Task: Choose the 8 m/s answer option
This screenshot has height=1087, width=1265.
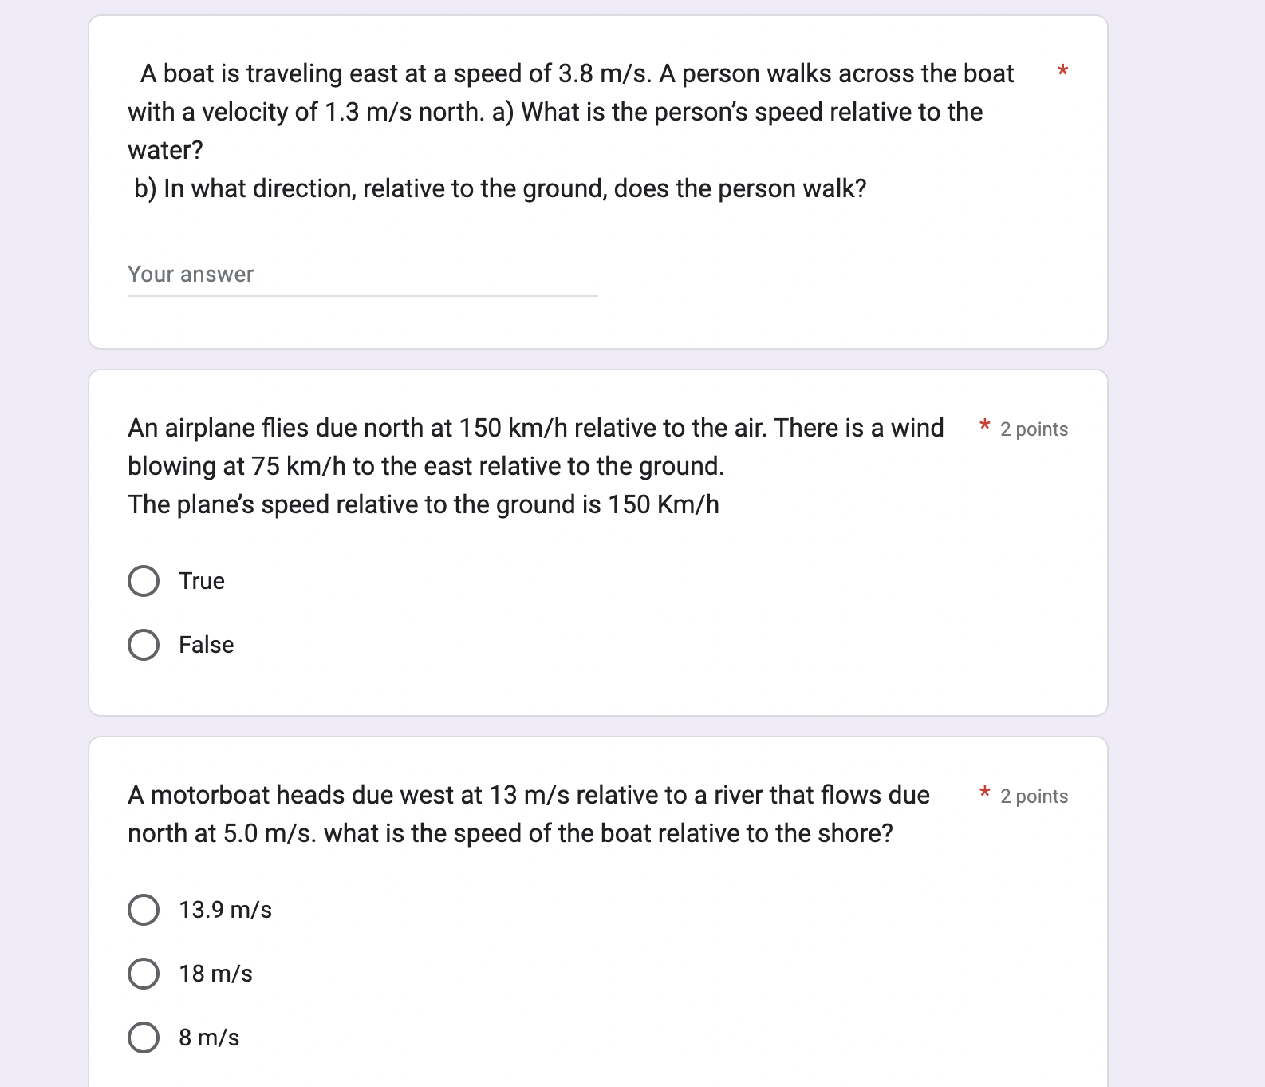Action: (x=209, y=1038)
